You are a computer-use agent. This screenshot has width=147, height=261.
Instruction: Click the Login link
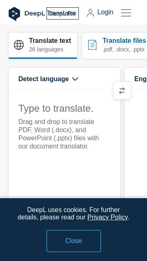pyautogui.click(x=105, y=12)
